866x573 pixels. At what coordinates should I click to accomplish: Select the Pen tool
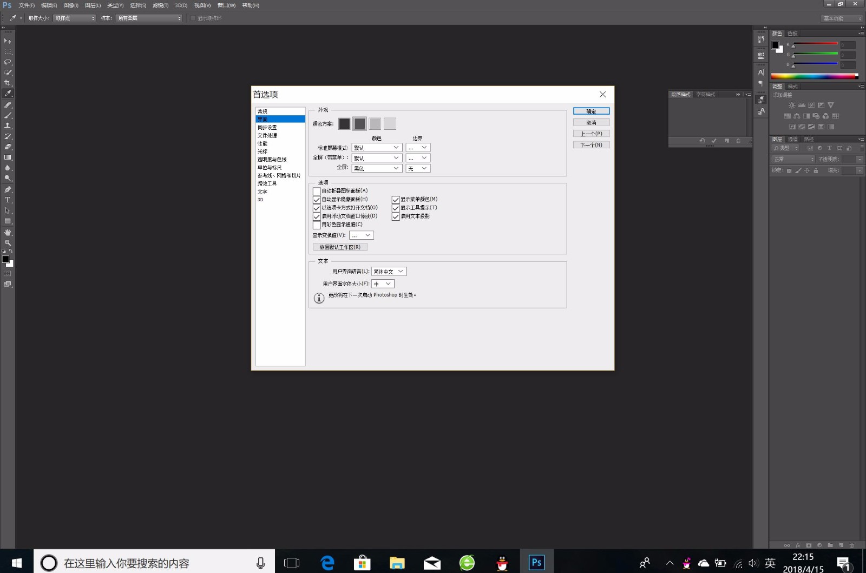tap(8, 189)
